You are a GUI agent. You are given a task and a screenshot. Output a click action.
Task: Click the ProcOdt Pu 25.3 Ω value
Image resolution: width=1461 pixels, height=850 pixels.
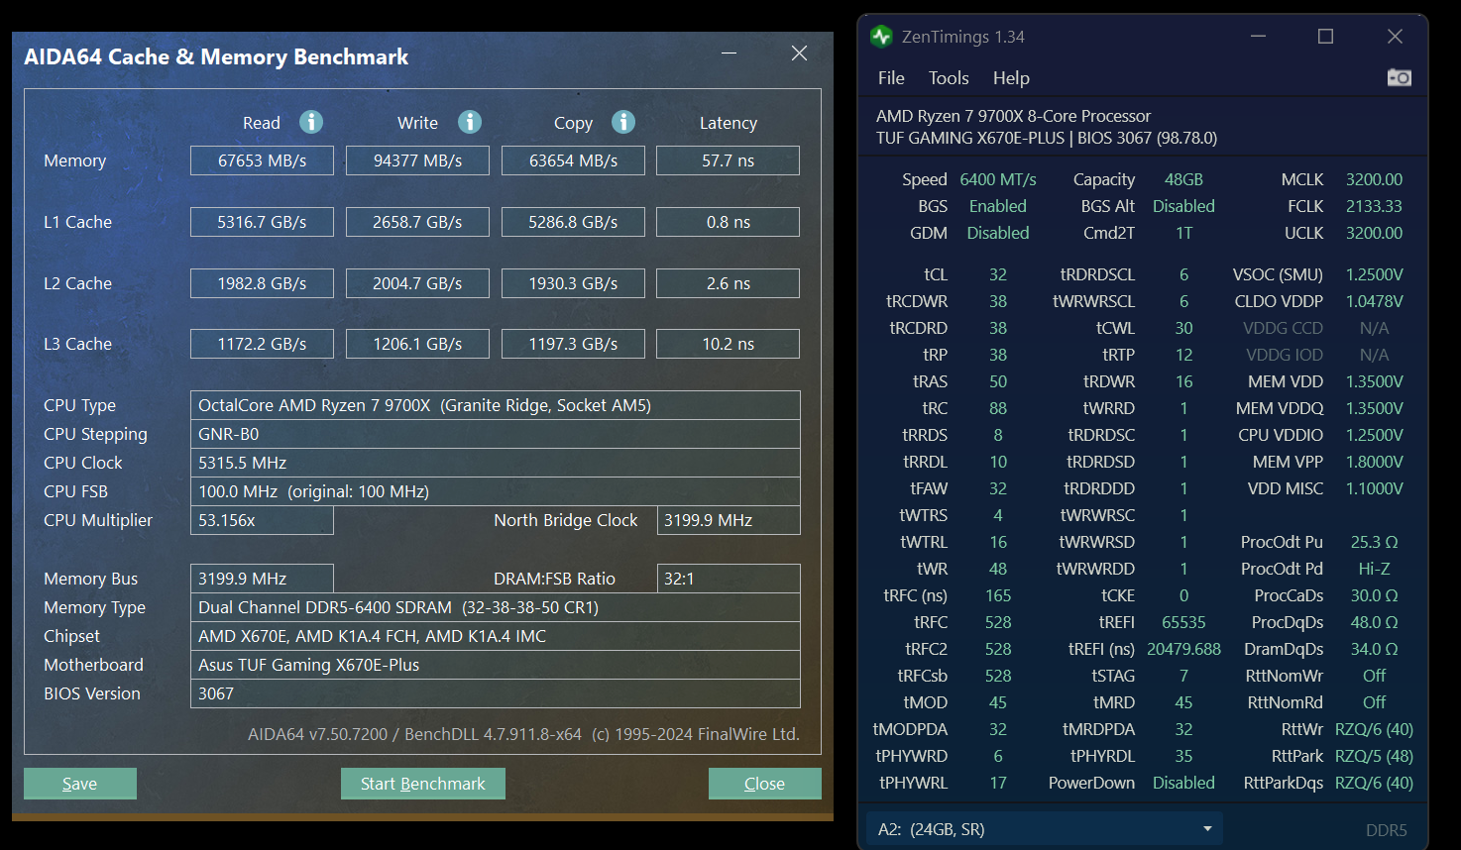pyautogui.click(x=1374, y=542)
